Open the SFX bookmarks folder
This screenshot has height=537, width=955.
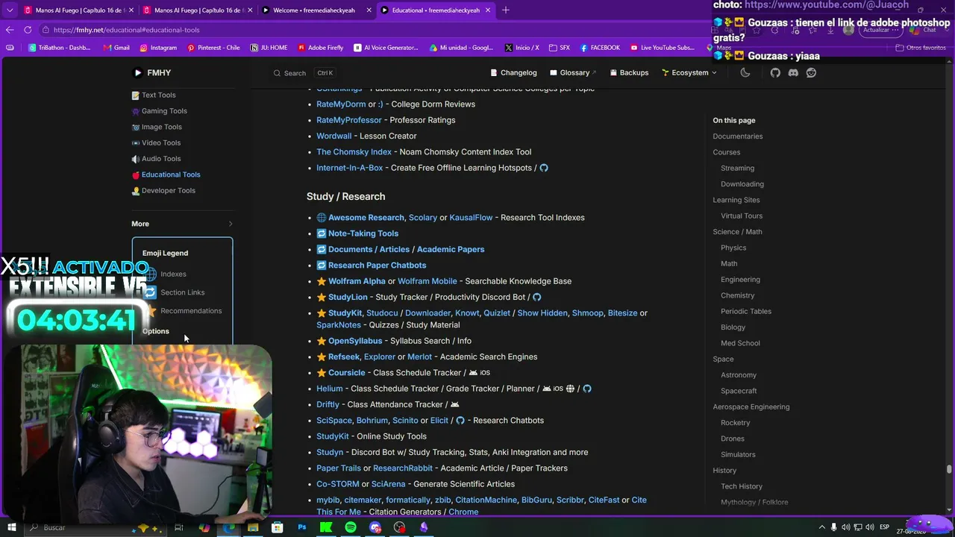point(559,48)
